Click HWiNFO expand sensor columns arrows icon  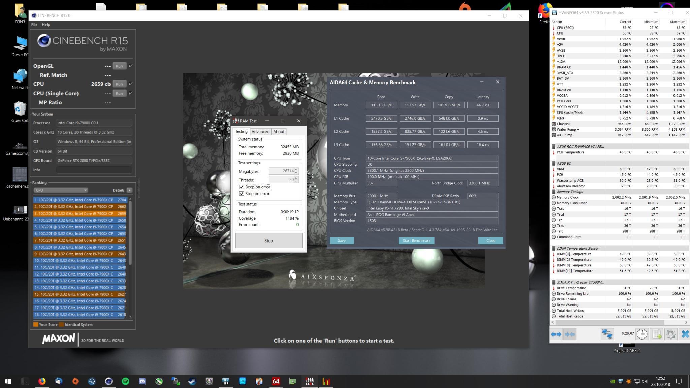556,334
